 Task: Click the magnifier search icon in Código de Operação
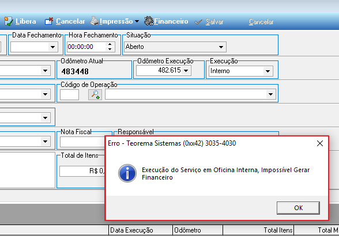pos(95,94)
